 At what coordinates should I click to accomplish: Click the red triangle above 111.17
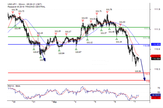pyautogui.click(x=67, y=34)
